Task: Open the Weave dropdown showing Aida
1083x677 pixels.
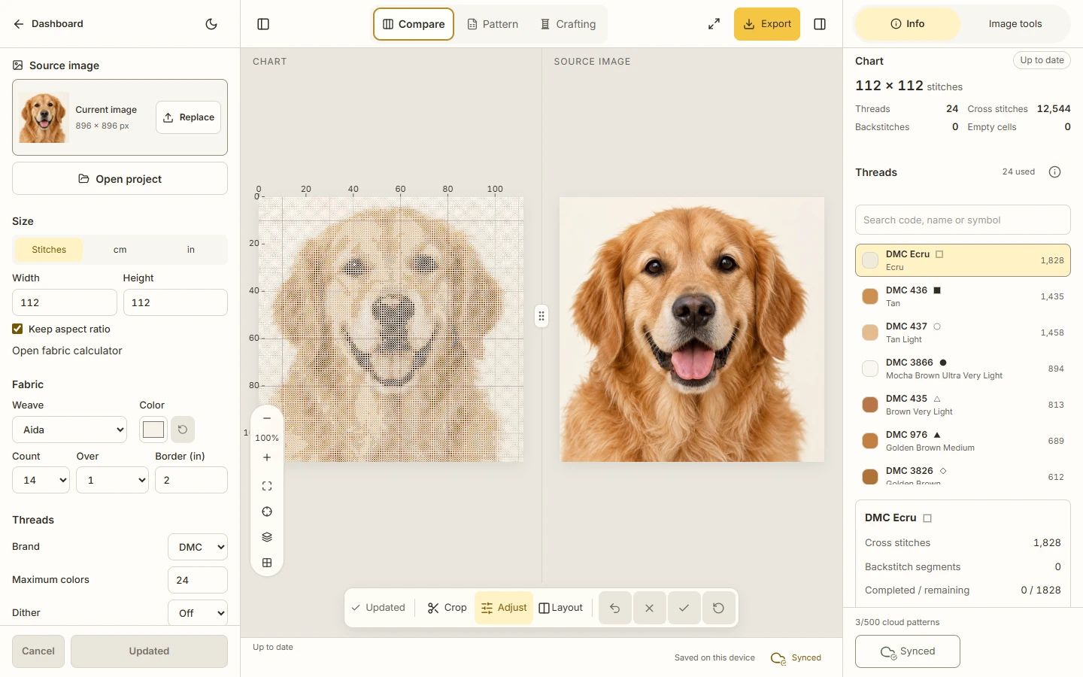Action: point(70,430)
